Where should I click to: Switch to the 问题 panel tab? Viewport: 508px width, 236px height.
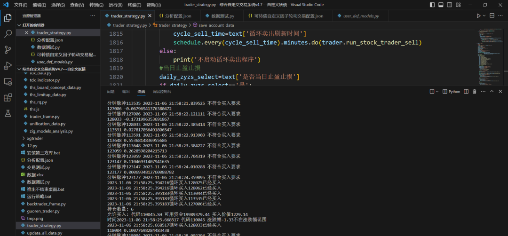click(111, 92)
